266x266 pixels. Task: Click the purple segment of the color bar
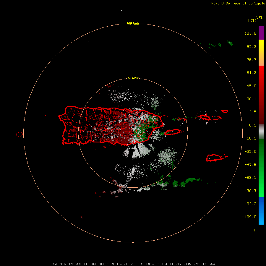(x=261, y=33)
